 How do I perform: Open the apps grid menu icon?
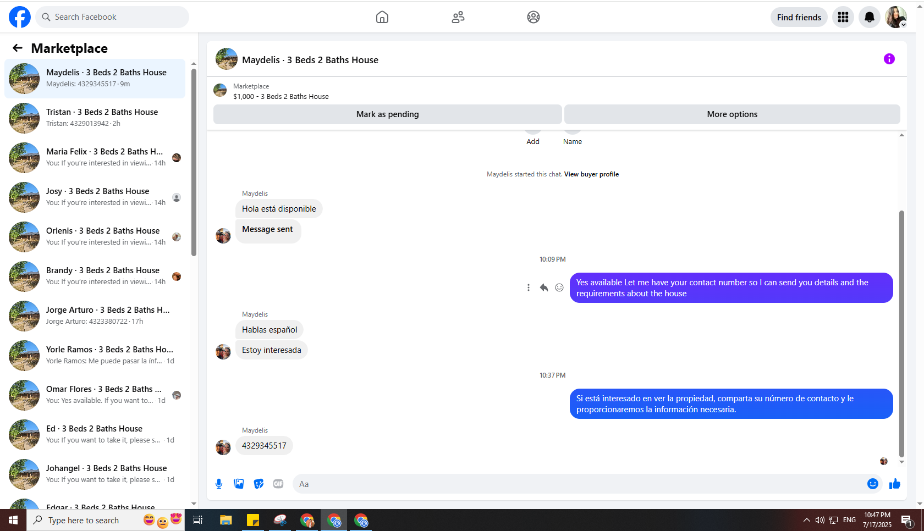[x=843, y=17]
